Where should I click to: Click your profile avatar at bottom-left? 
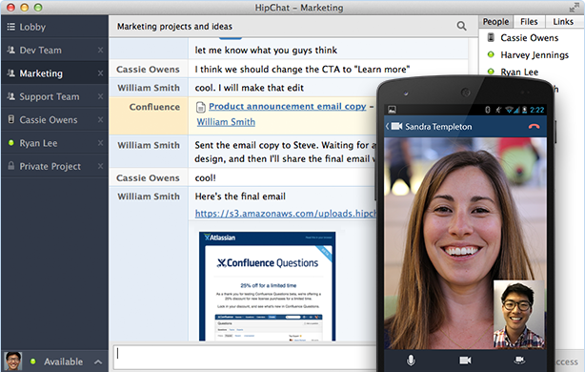pos(13,362)
